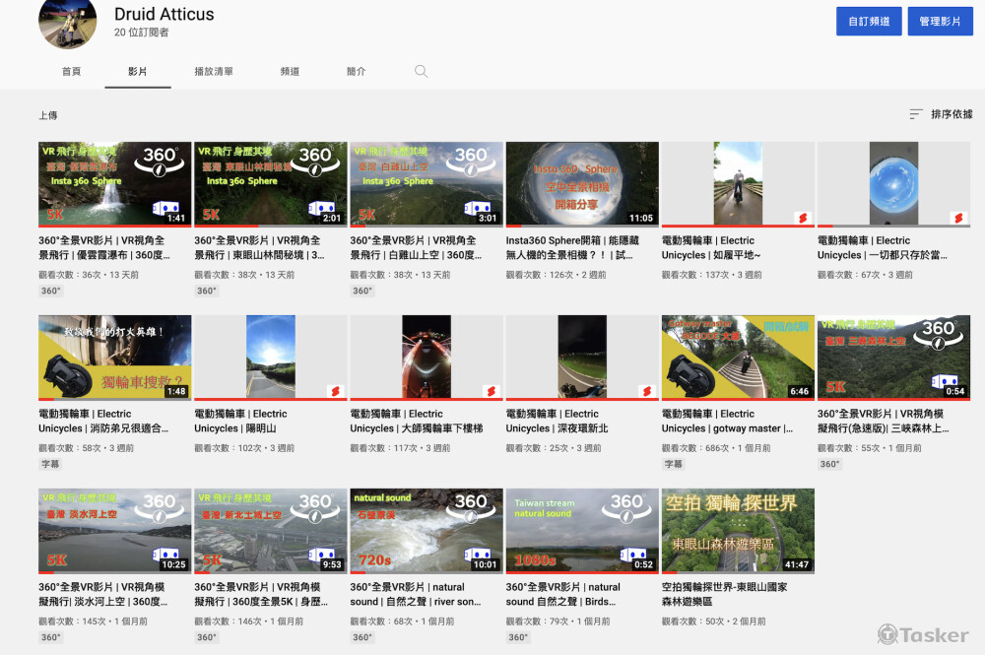Click the Druid Atticus channel avatar
The height and width of the screenshot is (655, 985).
coord(67,22)
